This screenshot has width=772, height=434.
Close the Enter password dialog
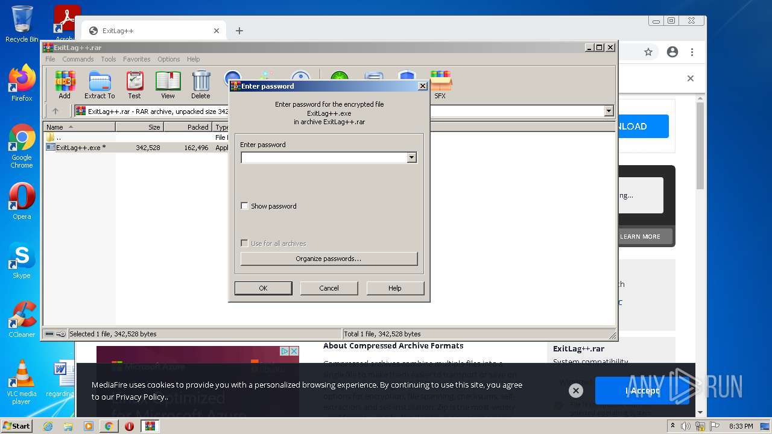click(x=423, y=86)
